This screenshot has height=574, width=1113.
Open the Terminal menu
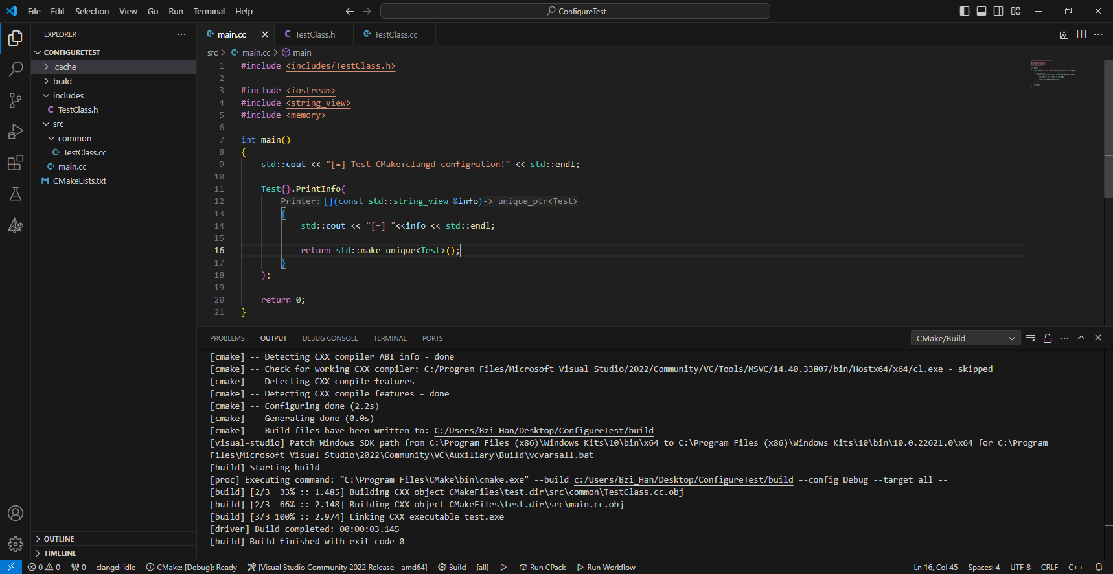click(x=209, y=11)
